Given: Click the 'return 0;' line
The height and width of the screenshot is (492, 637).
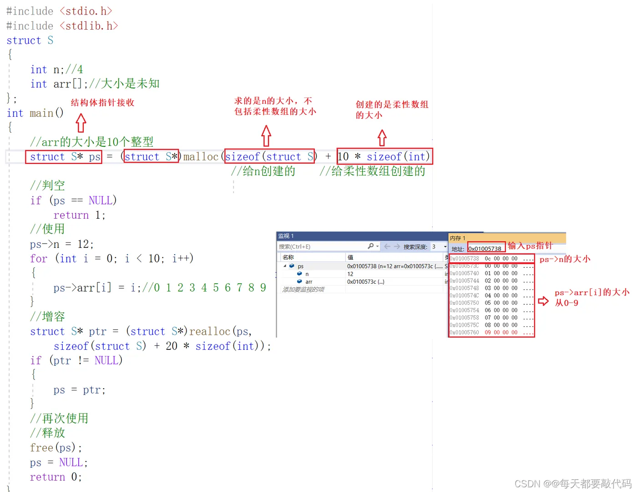Looking at the screenshot, I should pos(56,477).
